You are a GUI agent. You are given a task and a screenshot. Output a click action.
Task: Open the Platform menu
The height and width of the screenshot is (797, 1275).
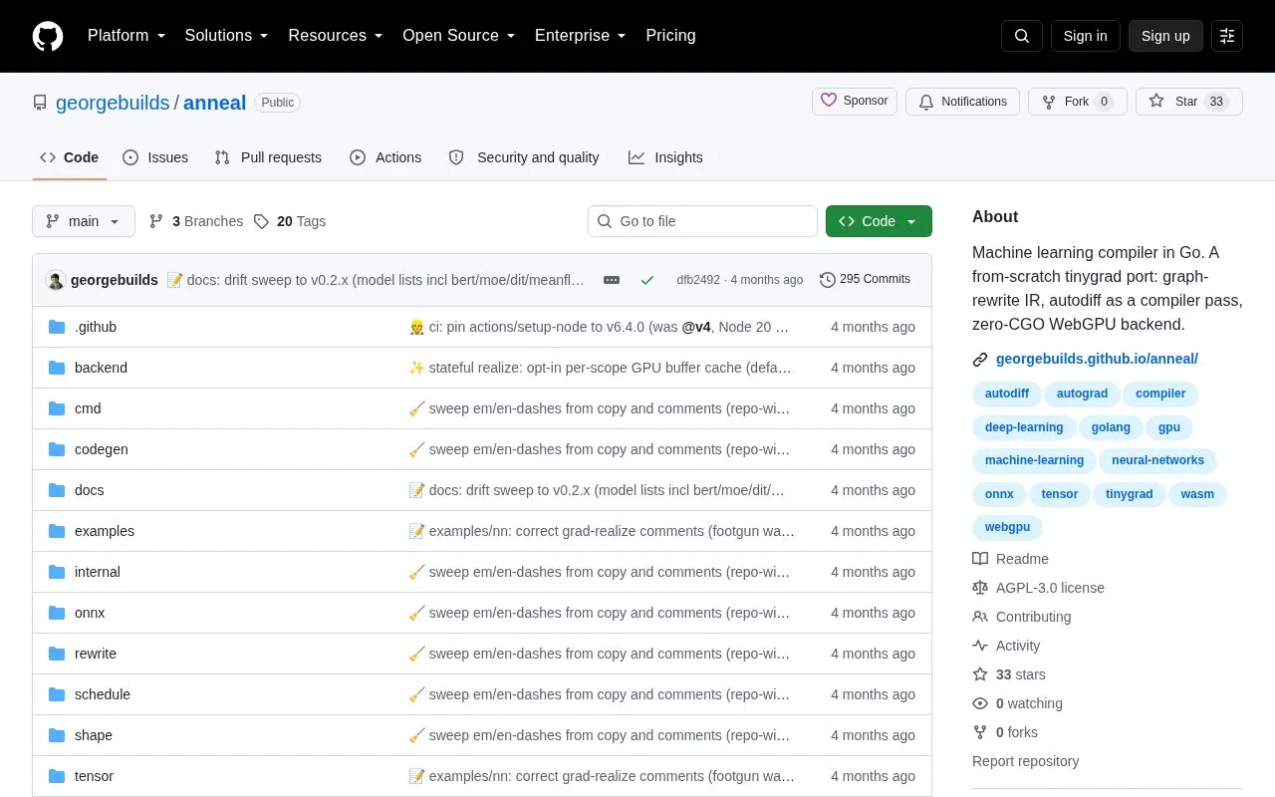pos(127,36)
